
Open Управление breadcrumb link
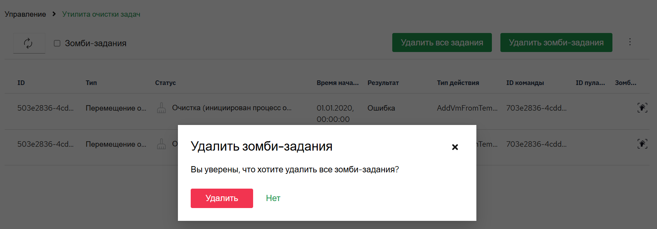pos(25,14)
